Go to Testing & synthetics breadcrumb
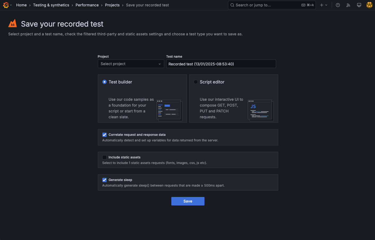The image size is (375, 240). (51, 5)
